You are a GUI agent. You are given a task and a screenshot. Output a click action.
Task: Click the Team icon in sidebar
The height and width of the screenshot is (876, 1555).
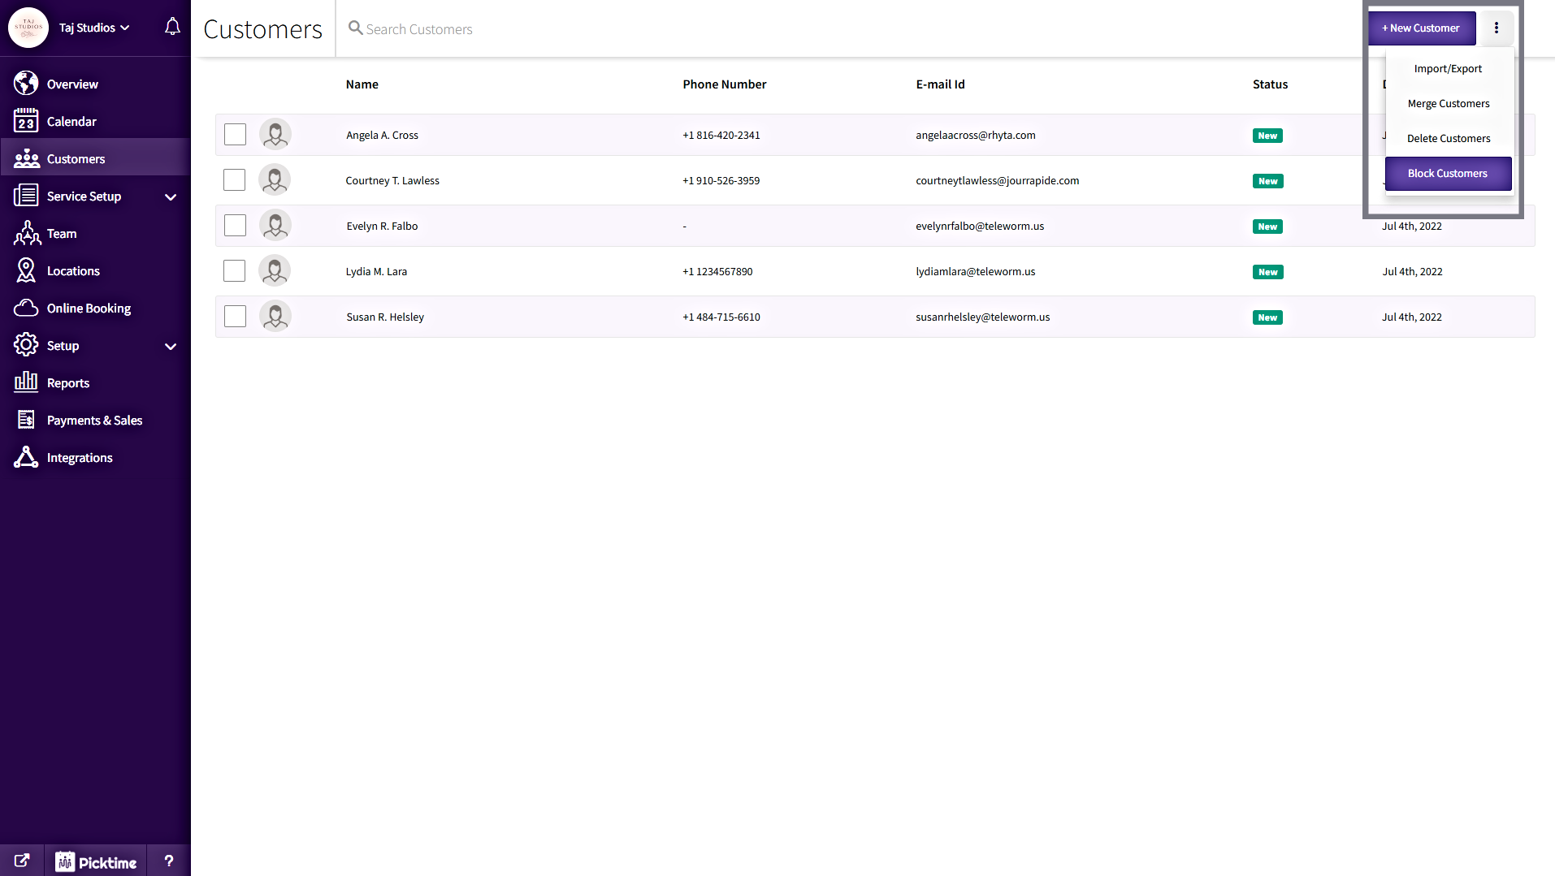click(x=26, y=233)
